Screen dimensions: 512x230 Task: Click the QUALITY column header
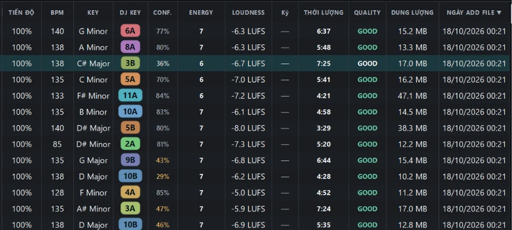(368, 13)
